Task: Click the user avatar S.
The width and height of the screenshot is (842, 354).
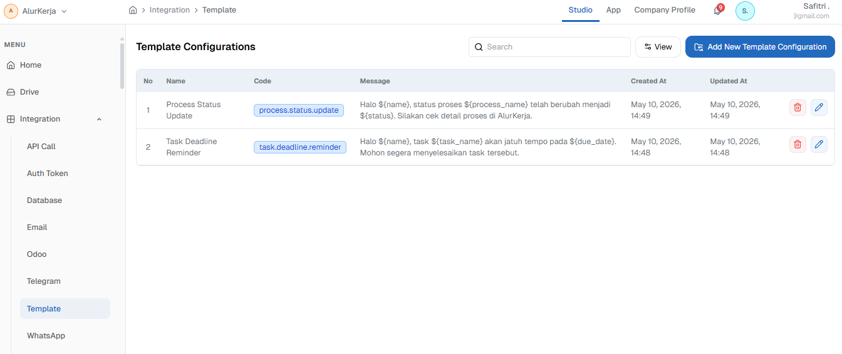Action: (x=745, y=11)
